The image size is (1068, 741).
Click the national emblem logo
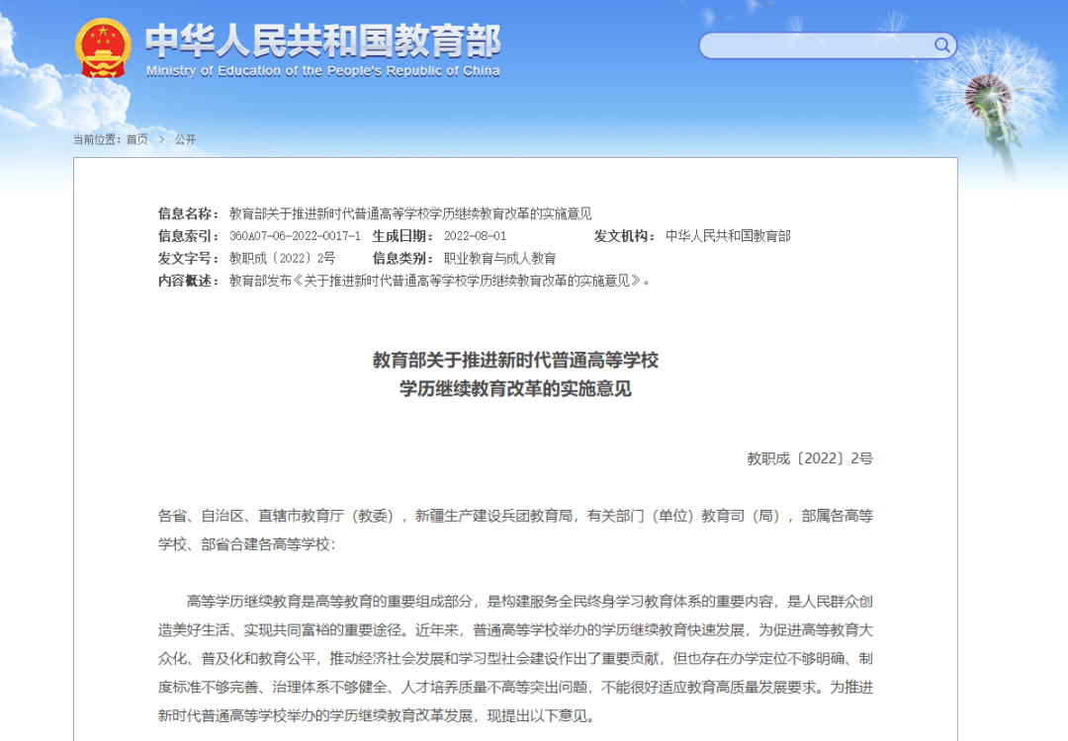coord(103,47)
